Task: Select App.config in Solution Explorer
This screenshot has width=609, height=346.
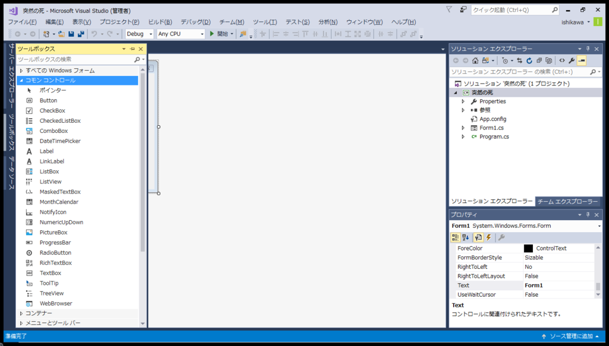Action: 493,119
